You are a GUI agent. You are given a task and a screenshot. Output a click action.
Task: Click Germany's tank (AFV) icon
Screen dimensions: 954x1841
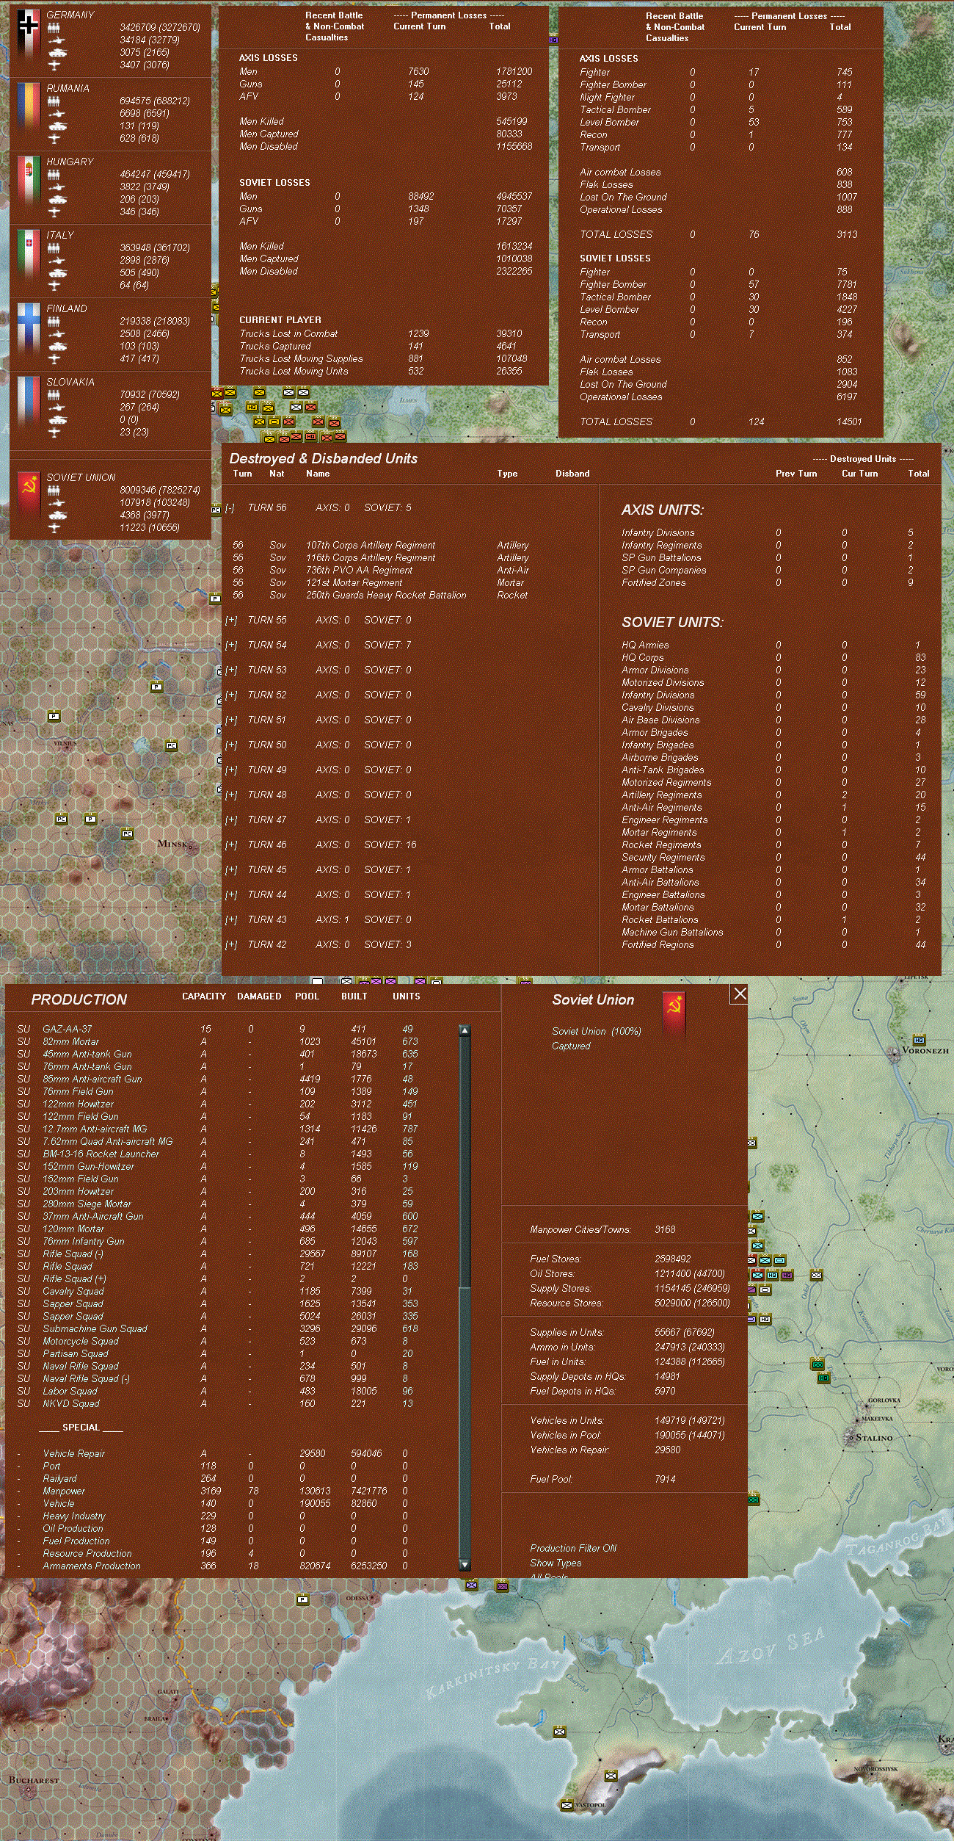click(57, 53)
